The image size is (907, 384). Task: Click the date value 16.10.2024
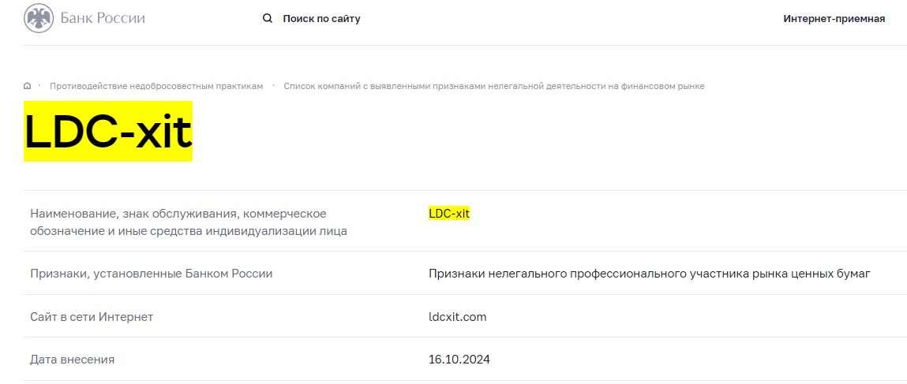(459, 360)
